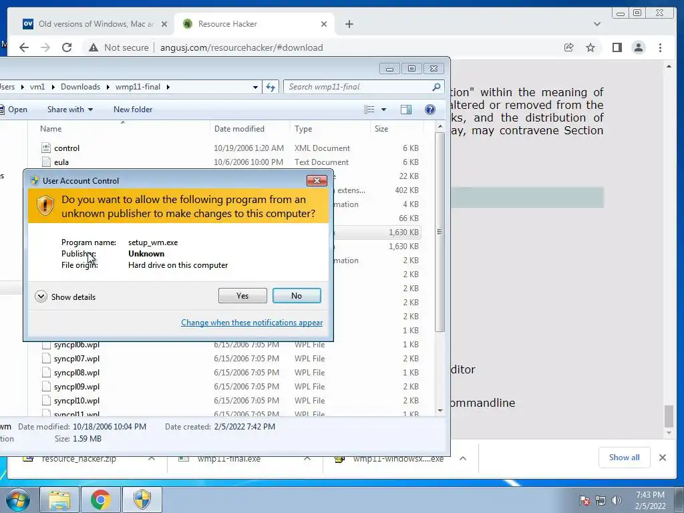
Task: Open menu chevron for wmp11-final.exe download
Action: [x=307, y=458]
